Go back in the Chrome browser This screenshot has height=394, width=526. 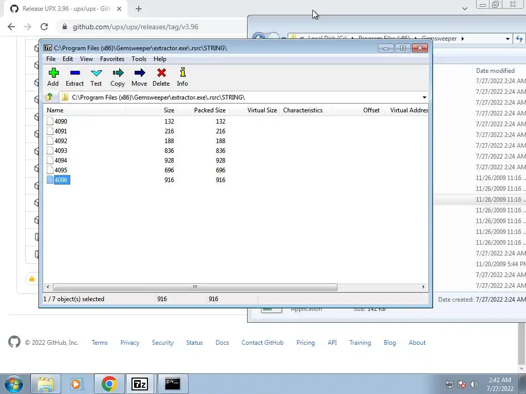point(11,27)
